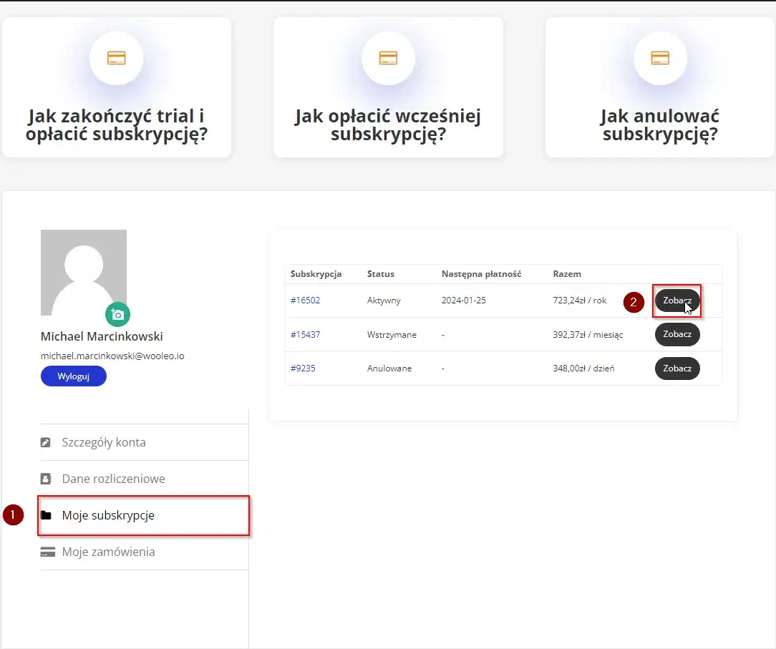This screenshot has width=776, height=649.
Task: Click Zobacz for the Anulowane subscription
Action: coord(676,368)
